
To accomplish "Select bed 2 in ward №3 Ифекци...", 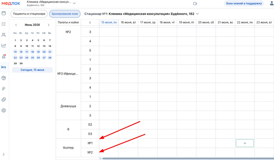I will (x=90, y=69).
